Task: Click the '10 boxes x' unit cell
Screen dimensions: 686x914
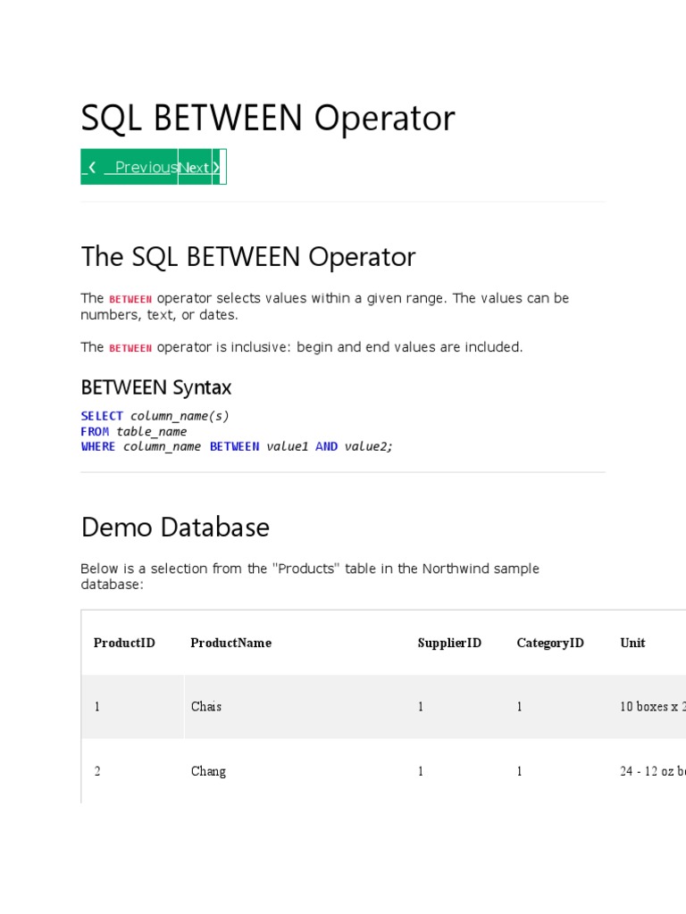Action: coord(652,706)
